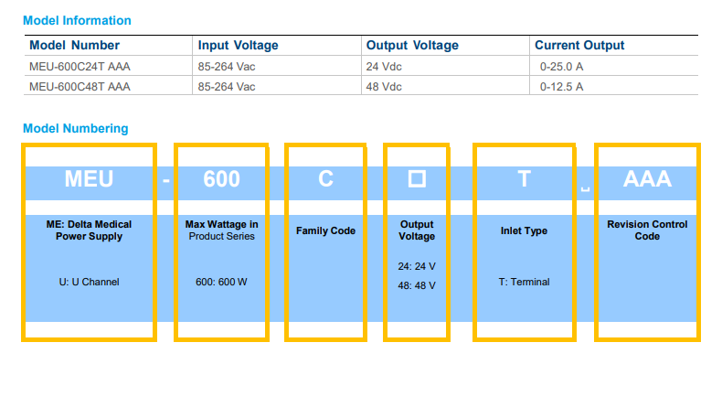
Task: Click the 'Model Information' heading
Action: pos(77,20)
